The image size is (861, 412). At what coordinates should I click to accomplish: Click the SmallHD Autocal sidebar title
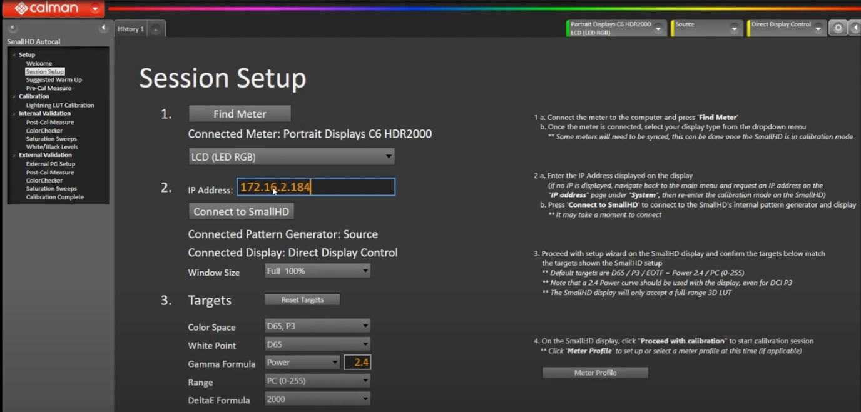pos(34,41)
